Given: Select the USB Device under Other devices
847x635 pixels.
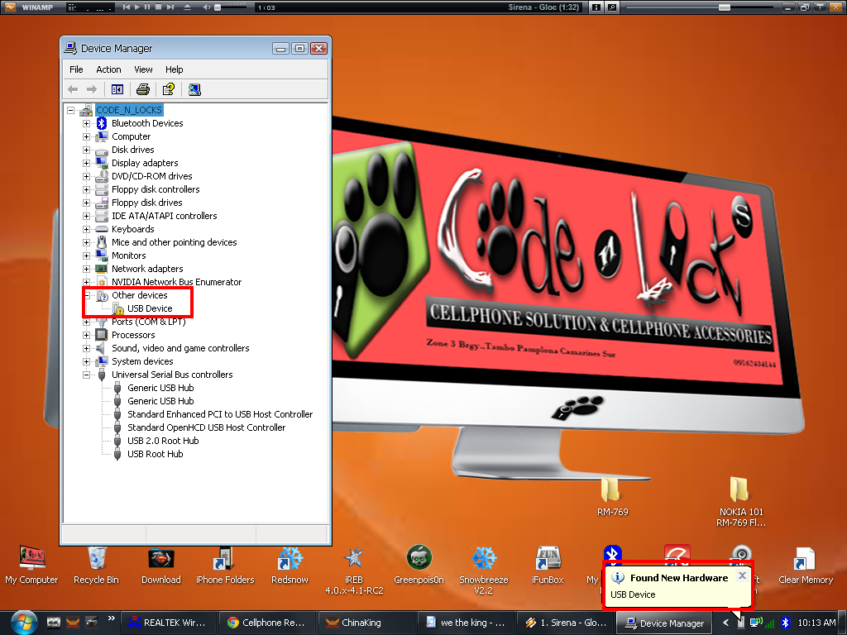Looking at the screenshot, I should click(x=150, y=308).
